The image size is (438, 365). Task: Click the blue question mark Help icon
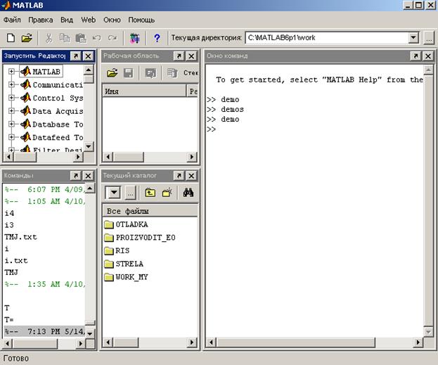tap(157, 38)
